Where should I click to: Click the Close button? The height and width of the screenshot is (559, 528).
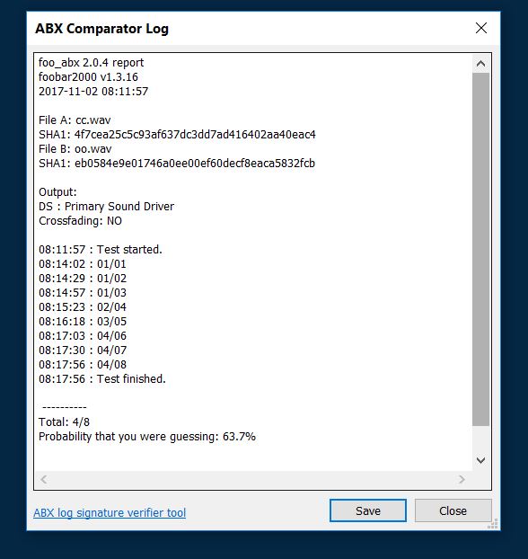(453, 510)
